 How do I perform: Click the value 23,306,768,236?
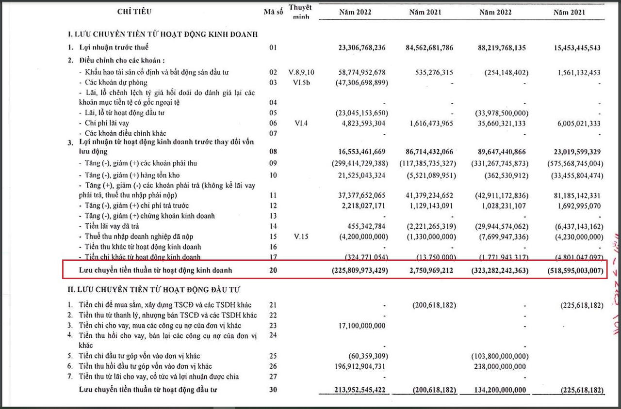(361, 48)
